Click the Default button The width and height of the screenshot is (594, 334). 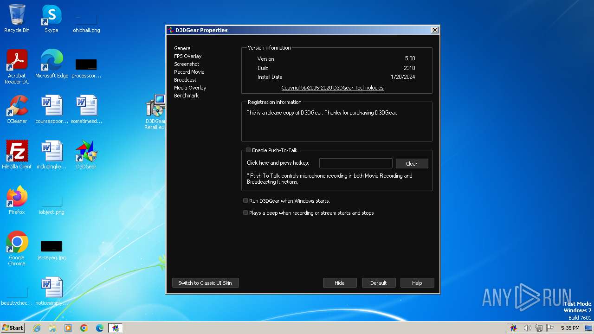pos(378,283)
